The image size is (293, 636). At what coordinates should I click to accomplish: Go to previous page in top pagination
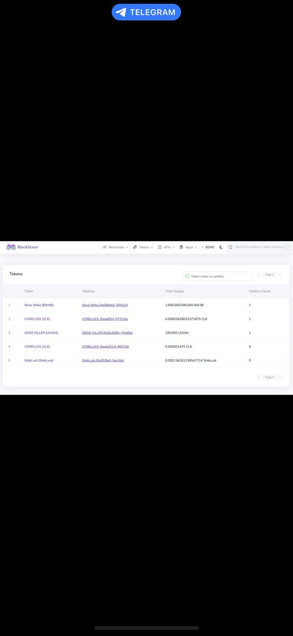point(259,275)
